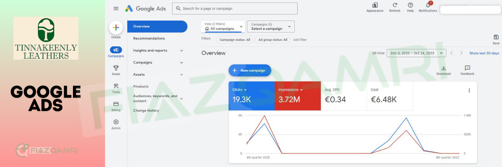This screenshot has height=167, width=502.
Task: Open Billing card icon in sidebar
Action: pos(116,104)
